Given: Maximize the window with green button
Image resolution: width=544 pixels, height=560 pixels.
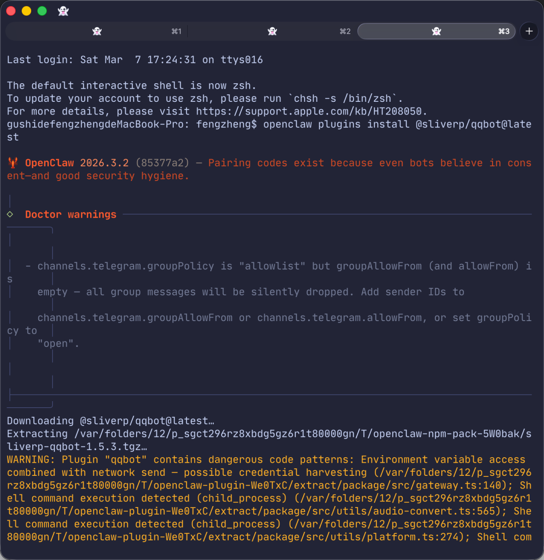Looking at the screenshot, I should pos(42,11).
